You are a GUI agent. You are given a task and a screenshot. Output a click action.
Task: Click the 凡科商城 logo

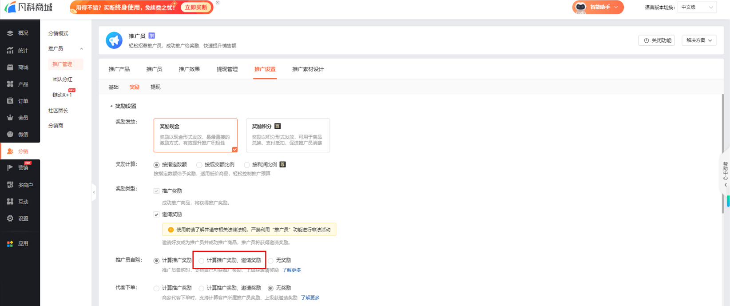pos(29,7)
